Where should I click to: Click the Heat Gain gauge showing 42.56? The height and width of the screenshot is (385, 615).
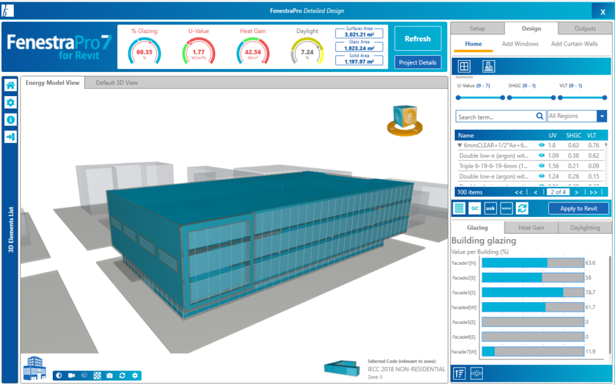[253, 51]
